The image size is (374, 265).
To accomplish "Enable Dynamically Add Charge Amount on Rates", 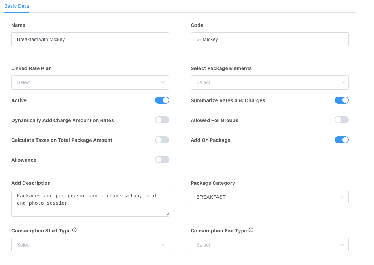I will pos(162,120).
